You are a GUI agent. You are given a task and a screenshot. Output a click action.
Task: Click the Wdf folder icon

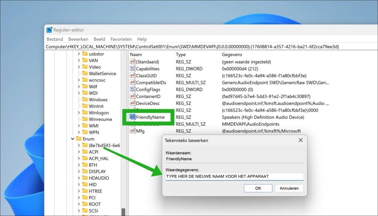(x=85, y=86)
